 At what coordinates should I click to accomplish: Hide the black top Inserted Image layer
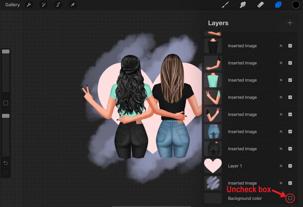pos(290,46)
